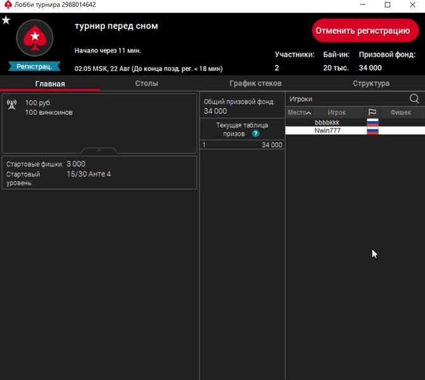Image resolution: width=425 pixels, height=380 pixels.
Task: Go to the Структура tab
Action: 371,84
